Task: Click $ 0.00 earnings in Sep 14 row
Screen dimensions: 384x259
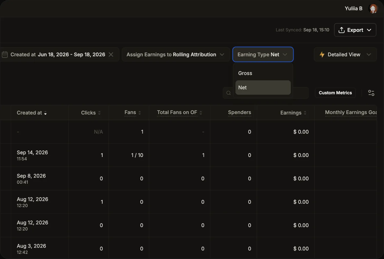Action: (301, 155)
